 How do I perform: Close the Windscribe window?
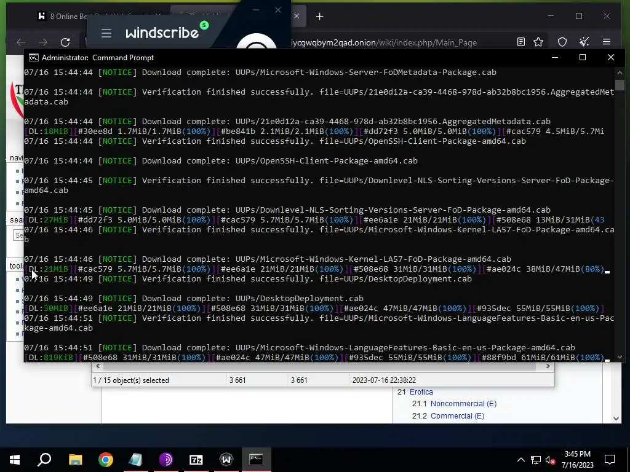[x=277, y=10]
